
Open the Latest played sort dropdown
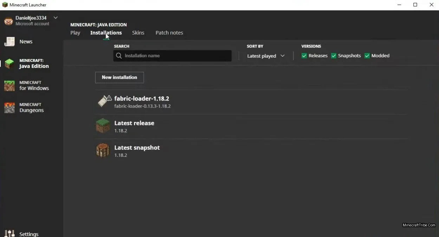(x=266, y=56)
